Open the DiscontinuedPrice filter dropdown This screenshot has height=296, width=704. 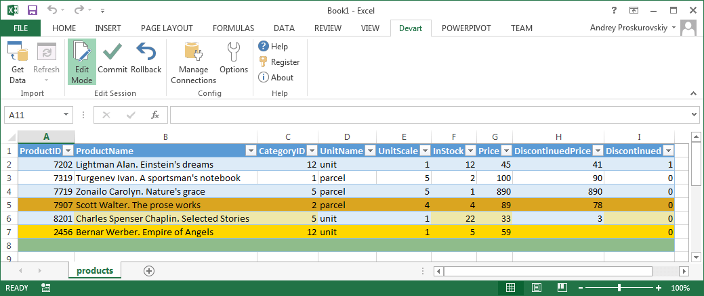598,151
